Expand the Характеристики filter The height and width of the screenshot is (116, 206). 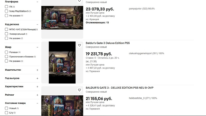tap(37, 87)
